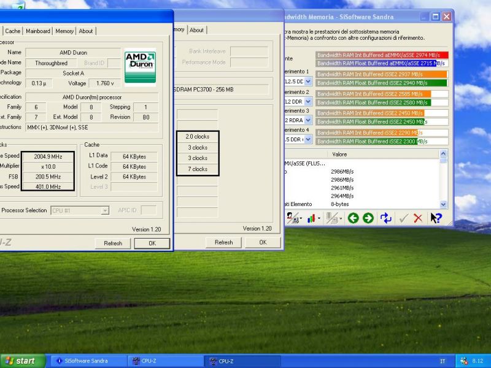491x368 pixels.
Task: Click the 1.760 v voltage field
Action: point(105,83)
